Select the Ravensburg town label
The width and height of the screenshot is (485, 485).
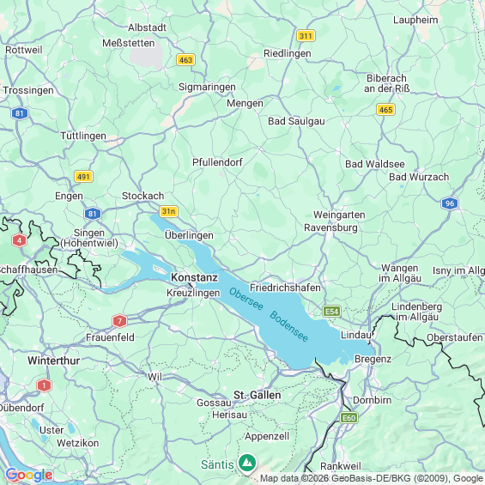[x=330, y=227]
